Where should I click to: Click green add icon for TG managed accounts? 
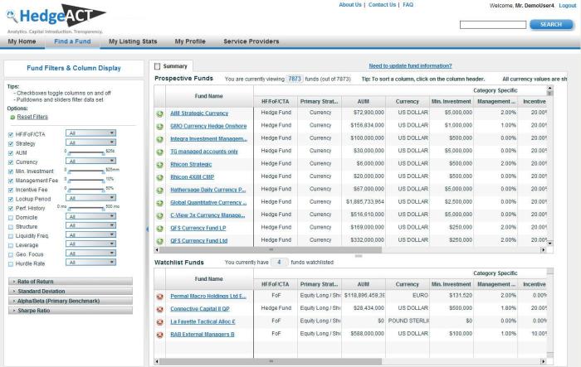pyautogui.click(x=159, y=152)
